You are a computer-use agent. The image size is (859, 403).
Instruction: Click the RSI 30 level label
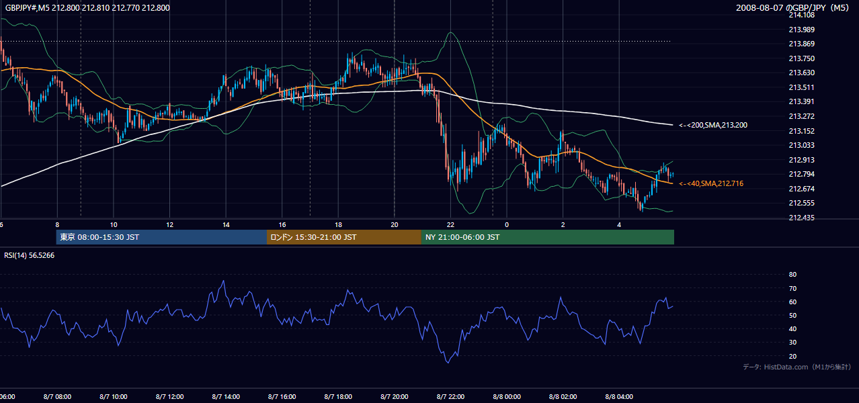(792, 343)
